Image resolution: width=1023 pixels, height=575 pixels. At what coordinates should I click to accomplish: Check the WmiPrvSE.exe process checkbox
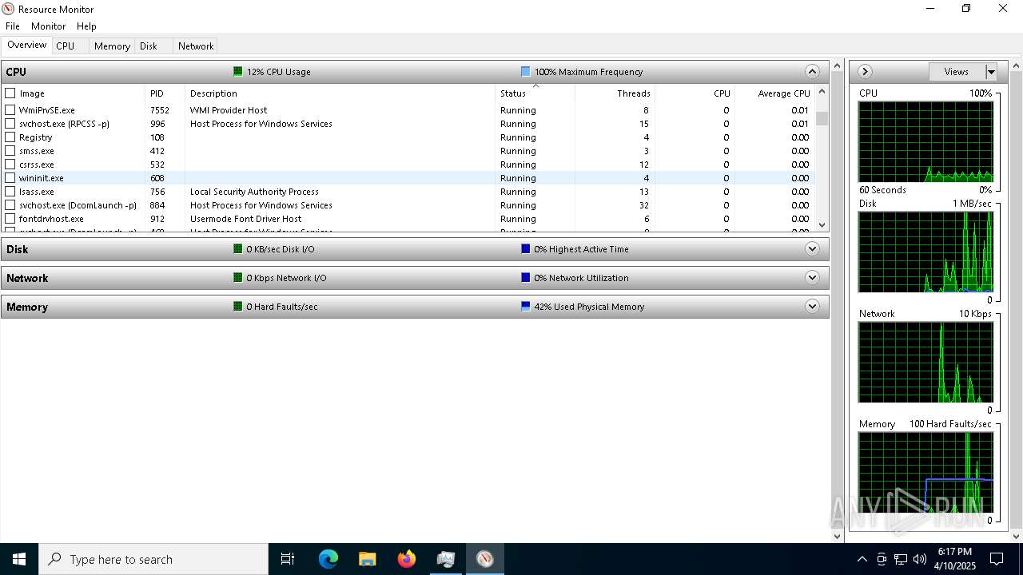click(x=10, y=110)
